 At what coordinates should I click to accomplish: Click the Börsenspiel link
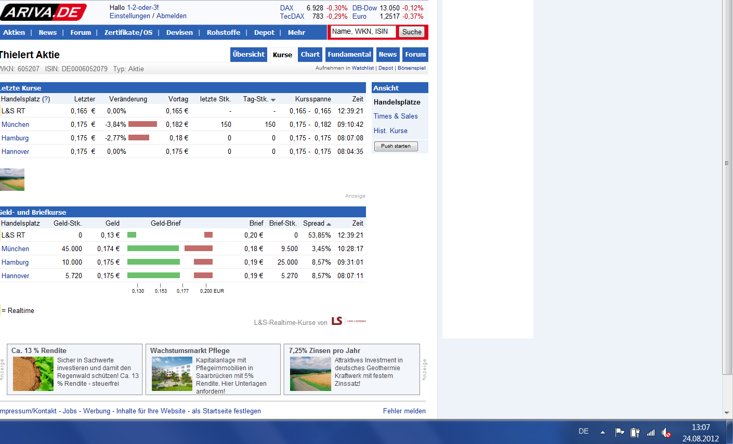tap(412, 68)
